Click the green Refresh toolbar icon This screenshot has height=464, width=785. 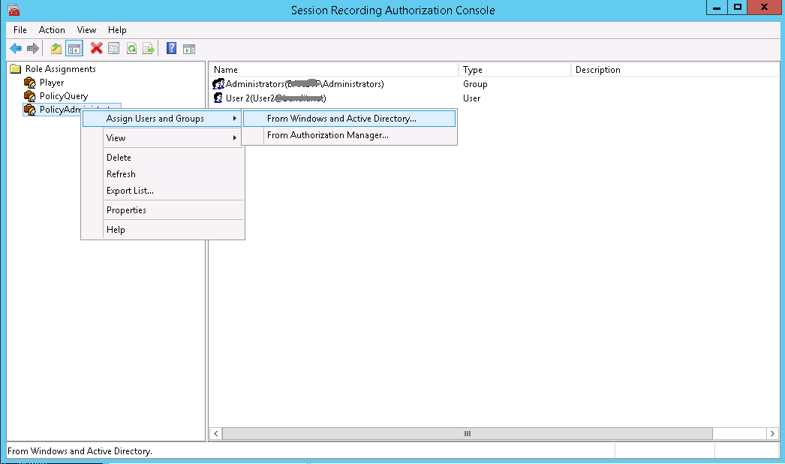131,49
